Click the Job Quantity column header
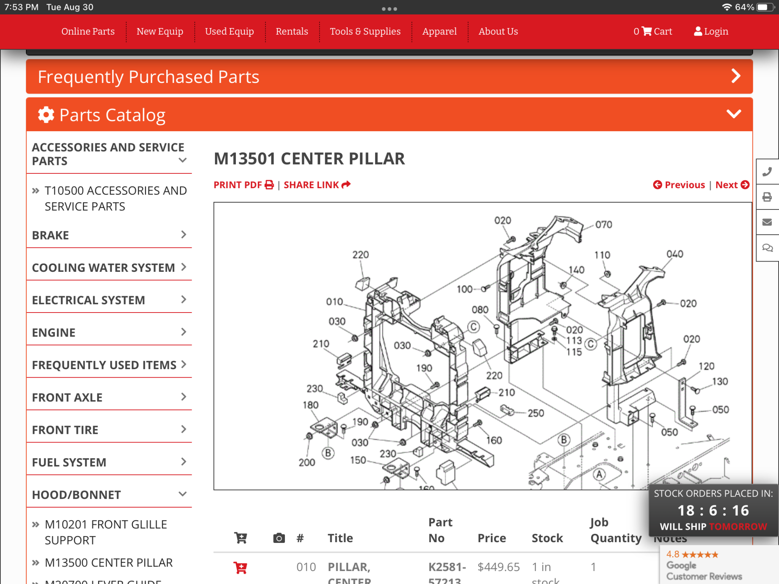 [x=615, y=530]
